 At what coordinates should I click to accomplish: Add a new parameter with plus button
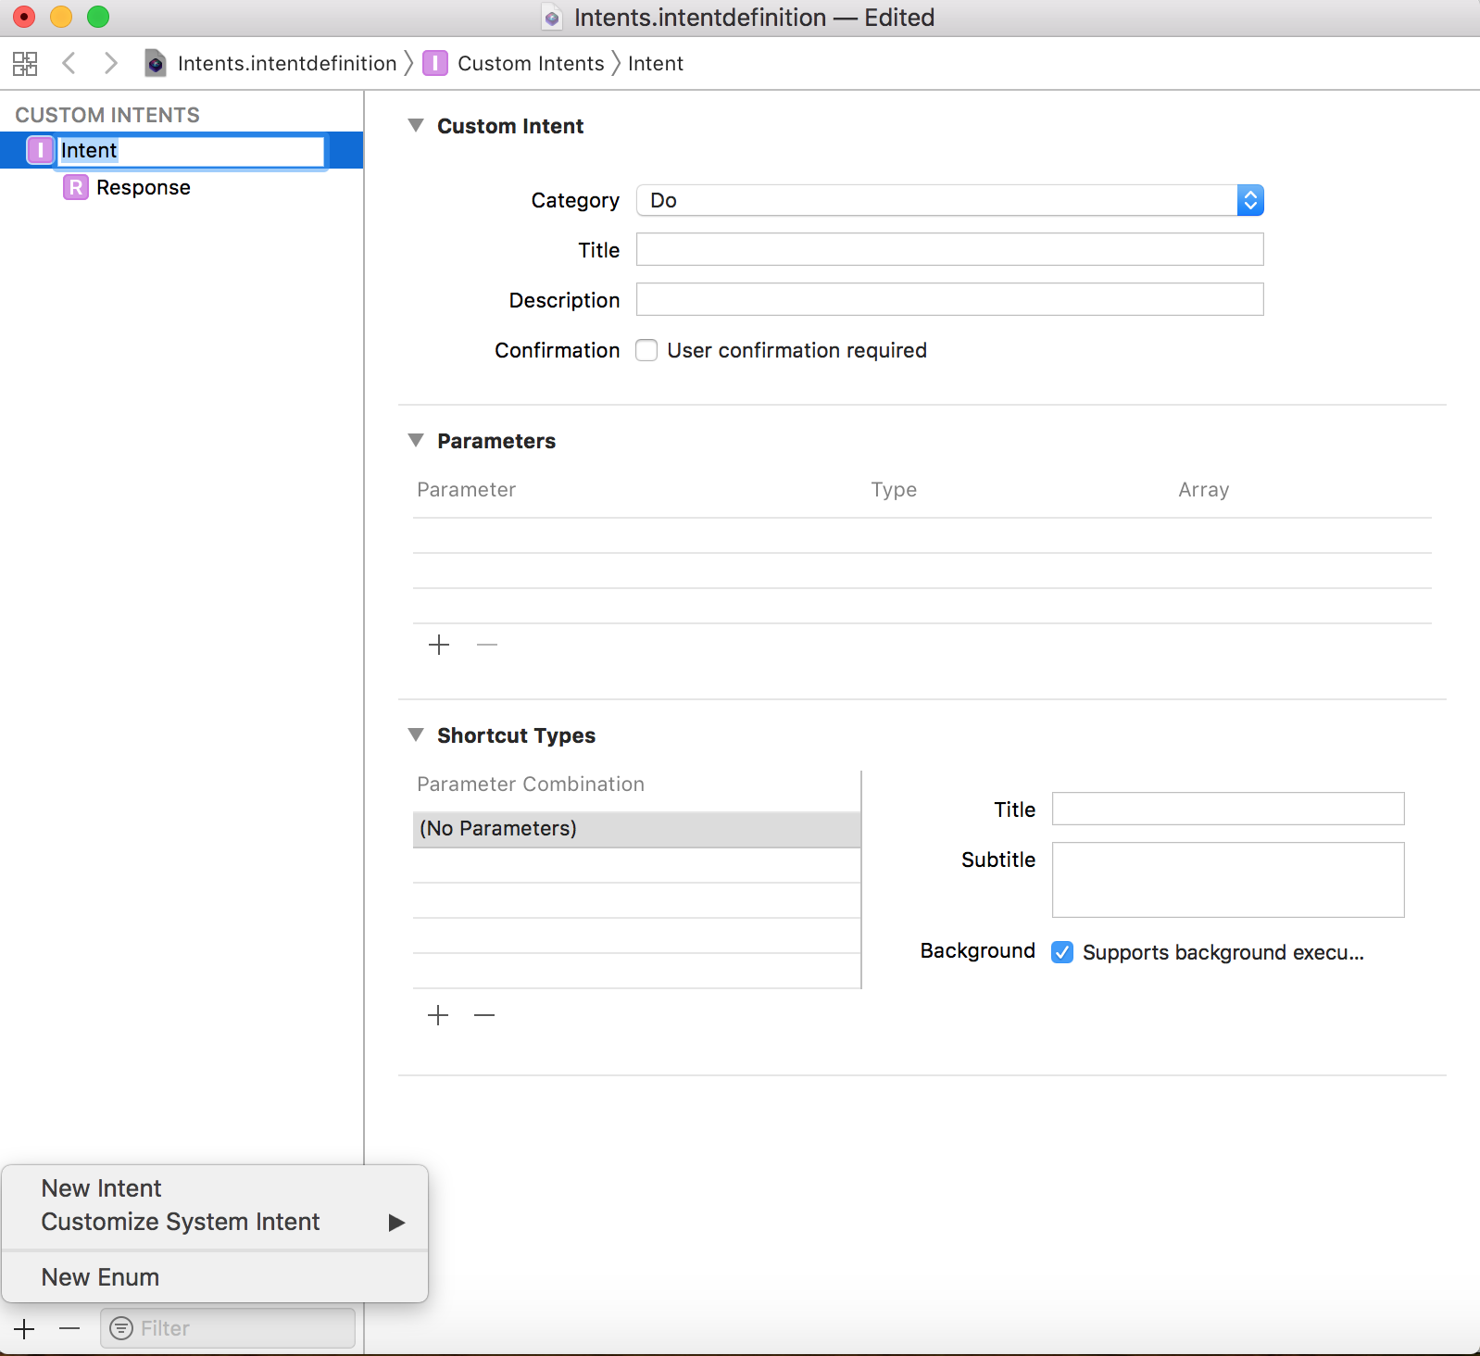[439, 645]
